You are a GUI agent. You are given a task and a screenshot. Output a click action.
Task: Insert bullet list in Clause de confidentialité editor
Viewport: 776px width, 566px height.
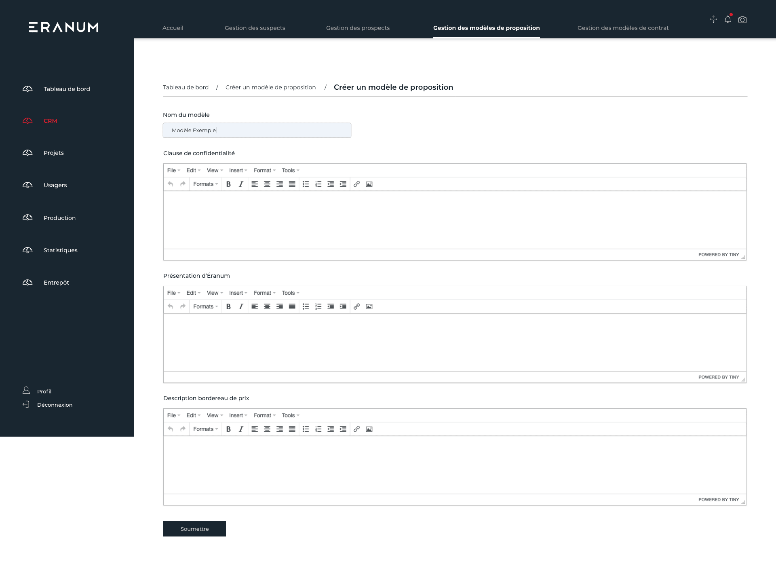coord(306,184)
